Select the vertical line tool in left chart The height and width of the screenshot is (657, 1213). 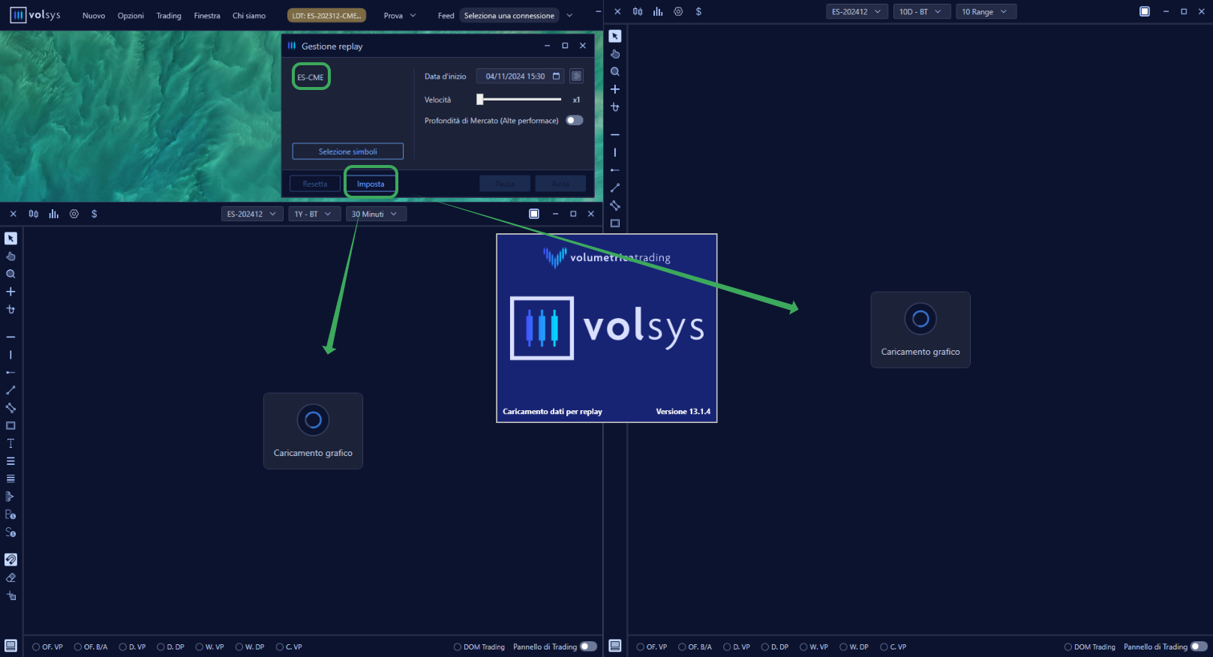(x=11, y=355)
